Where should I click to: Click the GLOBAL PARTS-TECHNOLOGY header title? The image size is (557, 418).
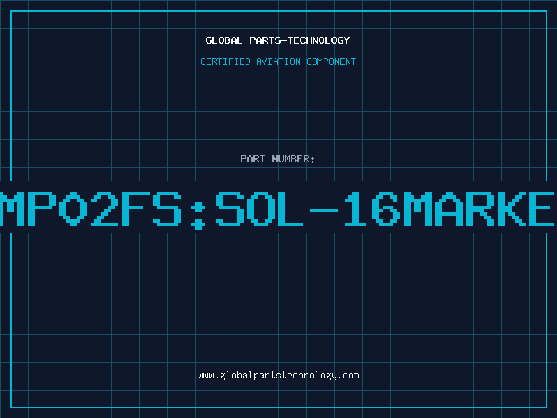pos(278,40)
